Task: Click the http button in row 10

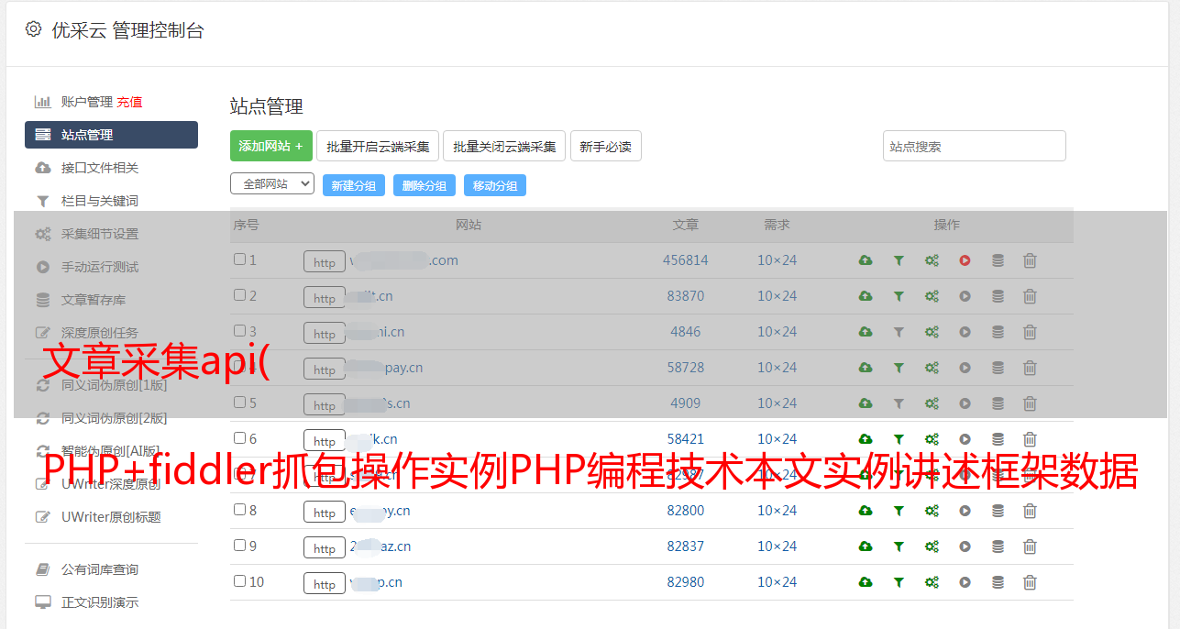Action: coord(325,583)
